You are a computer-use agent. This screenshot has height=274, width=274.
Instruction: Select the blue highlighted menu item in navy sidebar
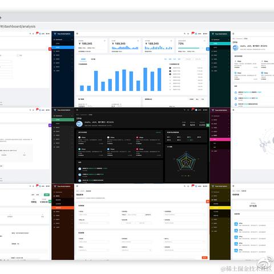click(63, 47)
